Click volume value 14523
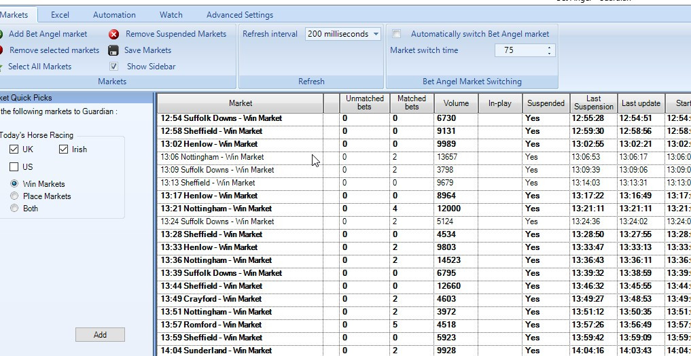Viewport: 691px width, 356px height. pos(448,260)
